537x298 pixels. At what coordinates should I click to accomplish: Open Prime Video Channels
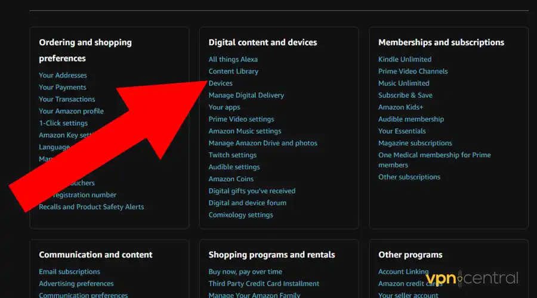[x=413, y=72]
